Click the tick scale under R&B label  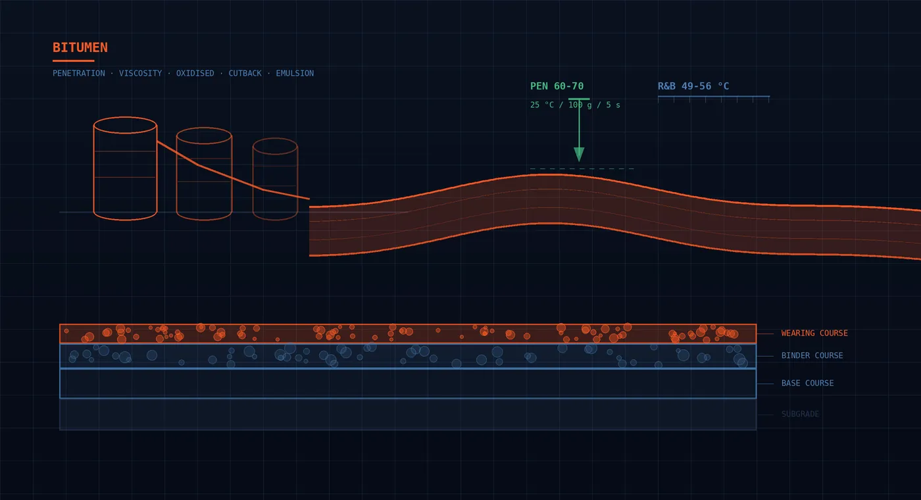tap(714, 99)
